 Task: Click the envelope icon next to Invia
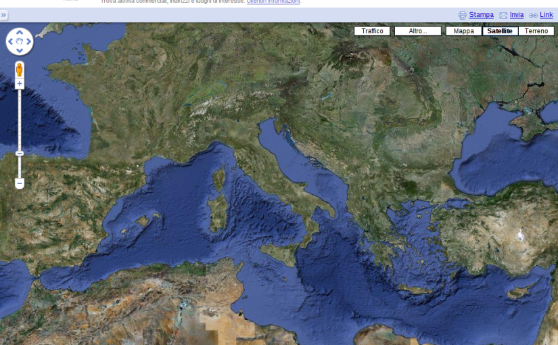tap(503, 16)
